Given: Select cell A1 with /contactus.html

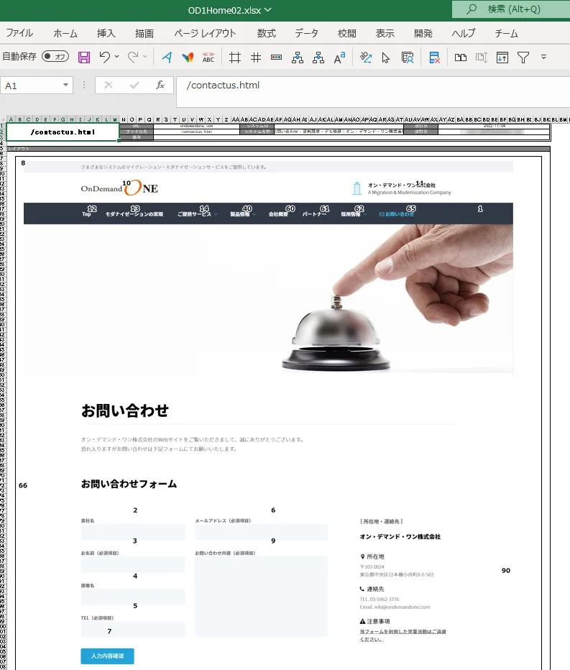Looking at the screenshot, I should pyautogui.click(x=63, y=132).
